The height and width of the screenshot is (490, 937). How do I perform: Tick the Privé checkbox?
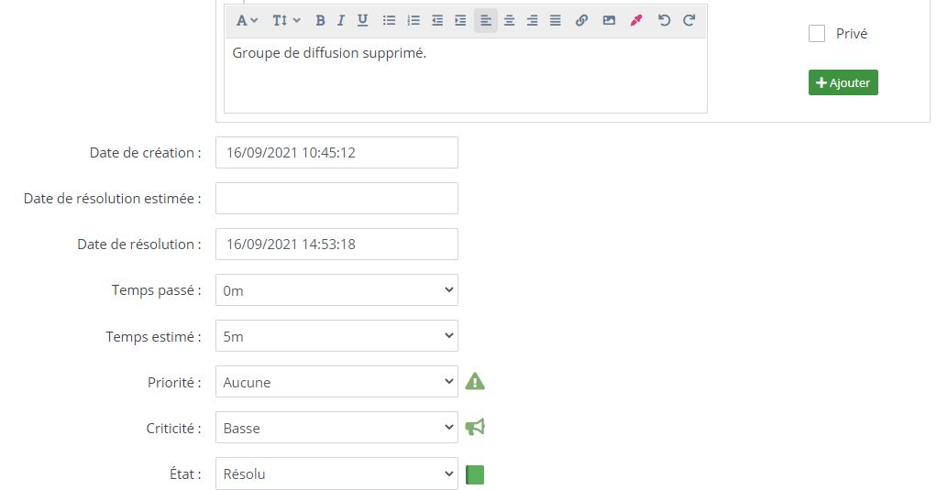click(x=816, y=33)
